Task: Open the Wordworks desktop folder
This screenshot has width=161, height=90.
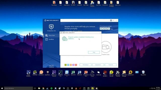Action: 105,3
